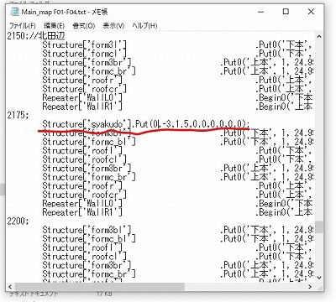Minimize the Notepad window
336x302 pixels.
pyautogui.click(x=260, y=12)
